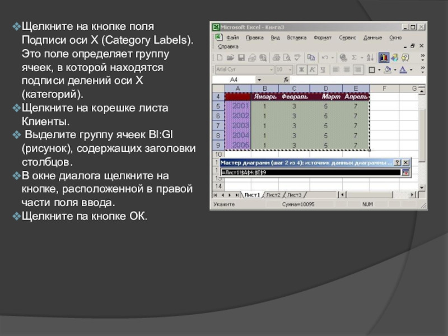Open the font size 10 dropdown

click(x=290, y=69)
